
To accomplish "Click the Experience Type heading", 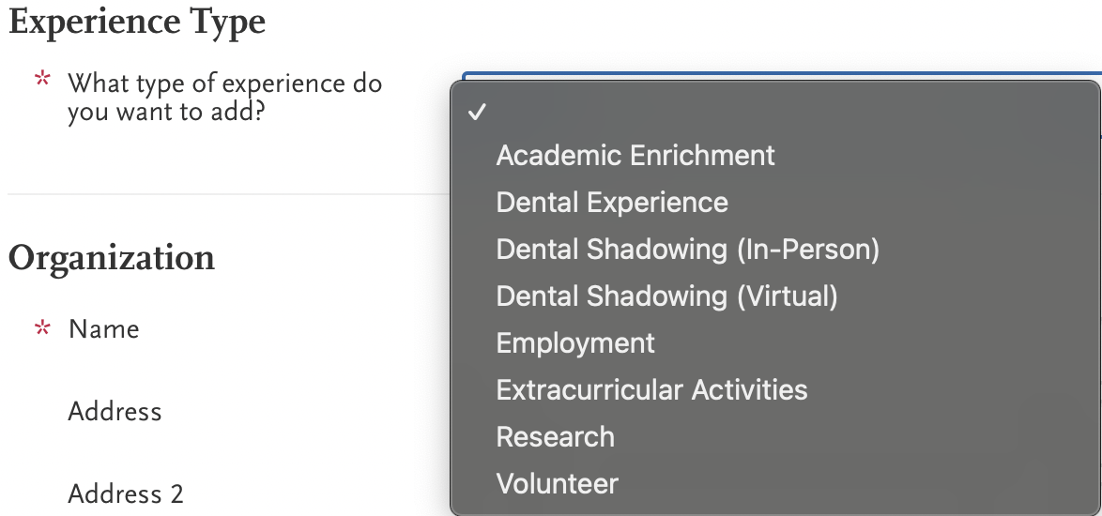I will [x=137, y=22].
